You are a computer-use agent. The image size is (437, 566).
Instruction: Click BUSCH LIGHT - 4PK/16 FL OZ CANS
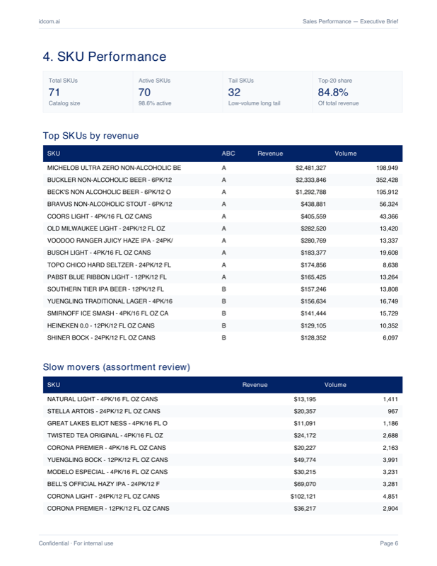click(99, 253)
